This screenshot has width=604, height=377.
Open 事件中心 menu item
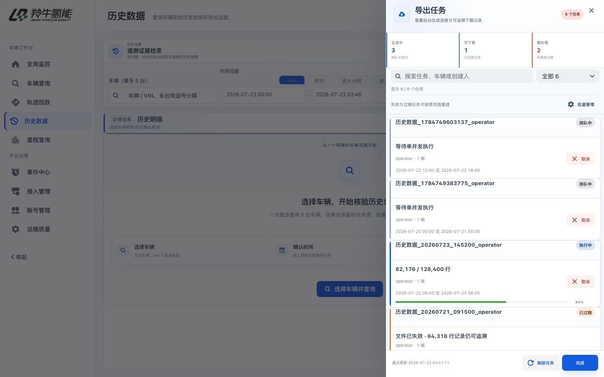47,172
